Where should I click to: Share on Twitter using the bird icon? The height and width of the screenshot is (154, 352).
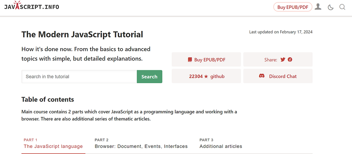[283, 60]
